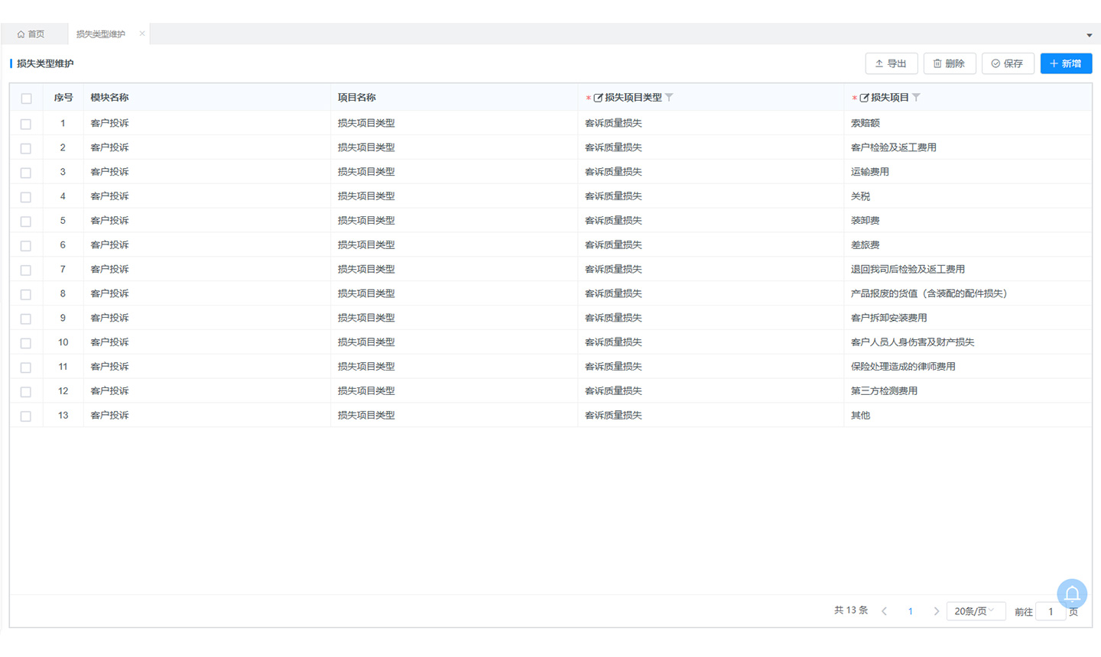
Task: Click filter icon on 损失项目类型 column
Action: [669, 98]
